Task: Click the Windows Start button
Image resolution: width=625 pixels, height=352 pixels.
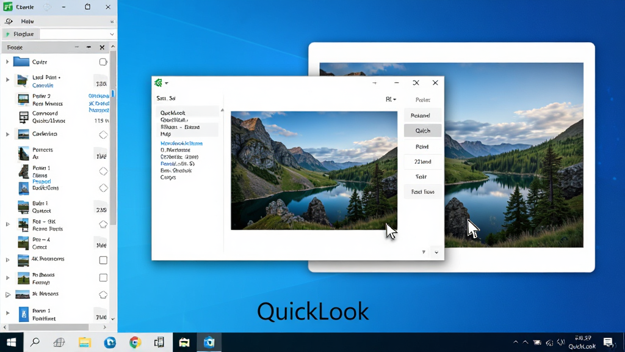Action: pos(11,342)
